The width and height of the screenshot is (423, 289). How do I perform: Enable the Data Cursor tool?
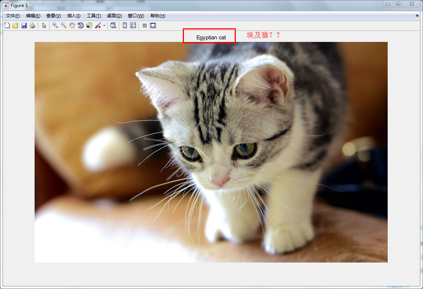tap(89, 25)
